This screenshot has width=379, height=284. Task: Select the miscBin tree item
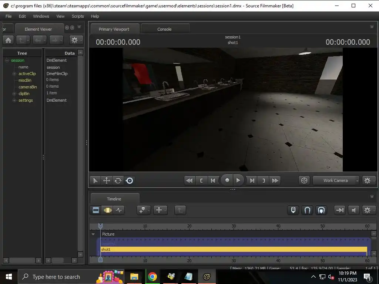point(25,80)
